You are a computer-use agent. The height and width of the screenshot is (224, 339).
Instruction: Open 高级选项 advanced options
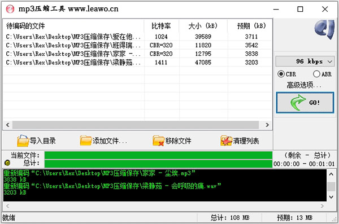[304, 85]
